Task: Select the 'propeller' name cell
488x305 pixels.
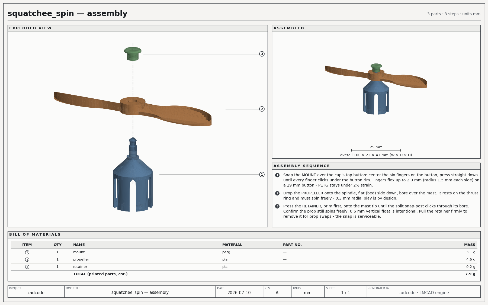Action: (81, 259)
